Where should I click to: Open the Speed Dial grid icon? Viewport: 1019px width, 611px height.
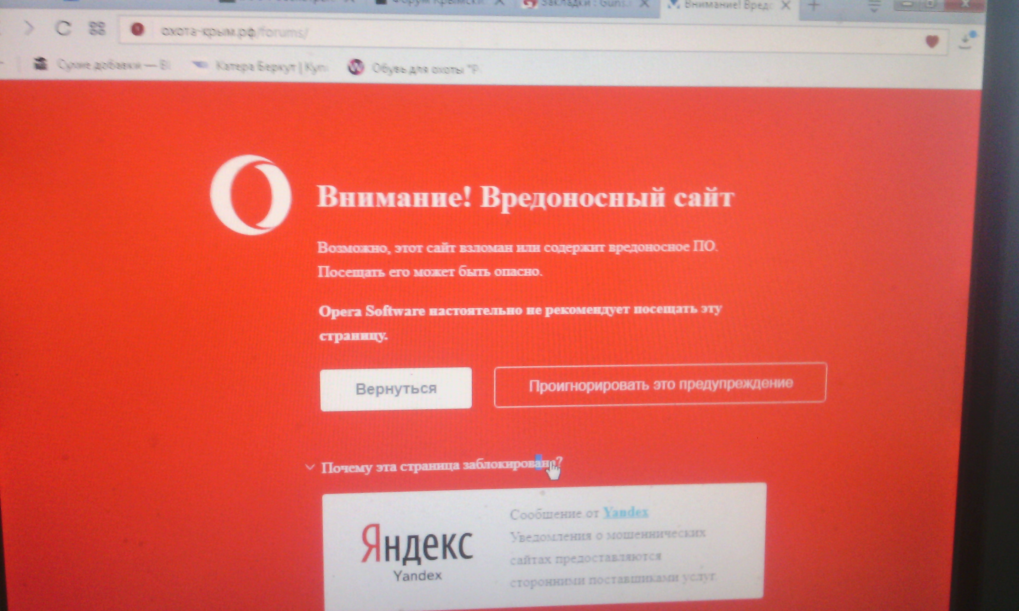point(97,28)
